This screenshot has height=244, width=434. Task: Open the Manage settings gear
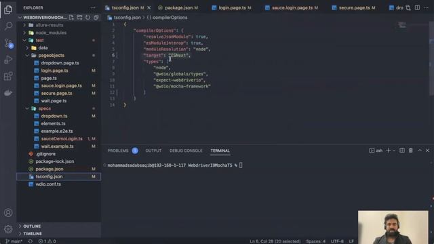[8, 229]
